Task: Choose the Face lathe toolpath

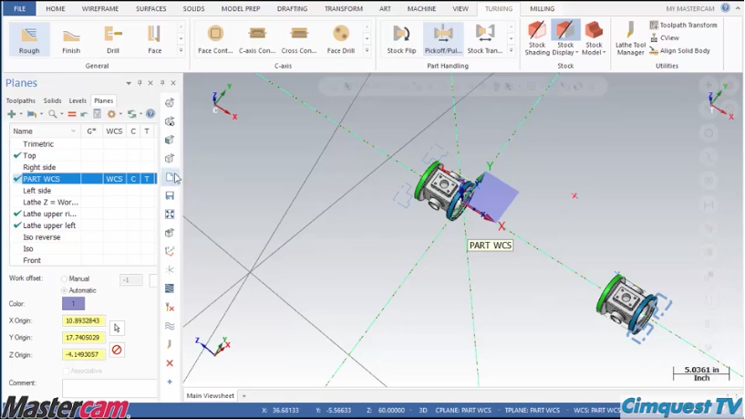Action: (x=154, y=39)
